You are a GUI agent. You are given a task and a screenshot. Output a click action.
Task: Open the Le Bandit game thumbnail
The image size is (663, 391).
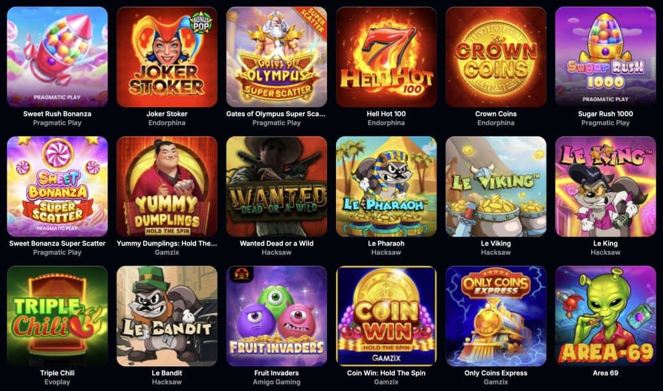[167, 316]
